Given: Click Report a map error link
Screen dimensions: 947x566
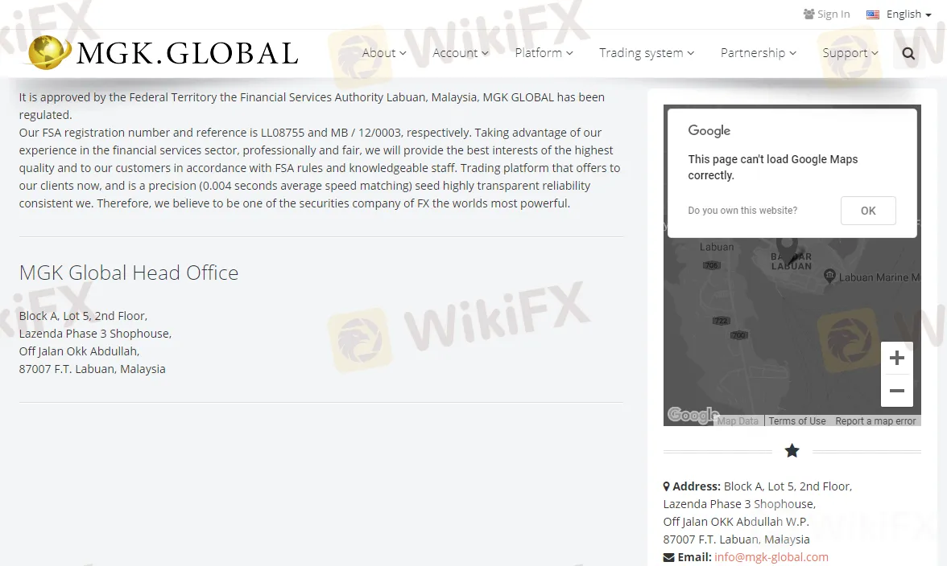Looking at the screenshot, I should 875,421.
